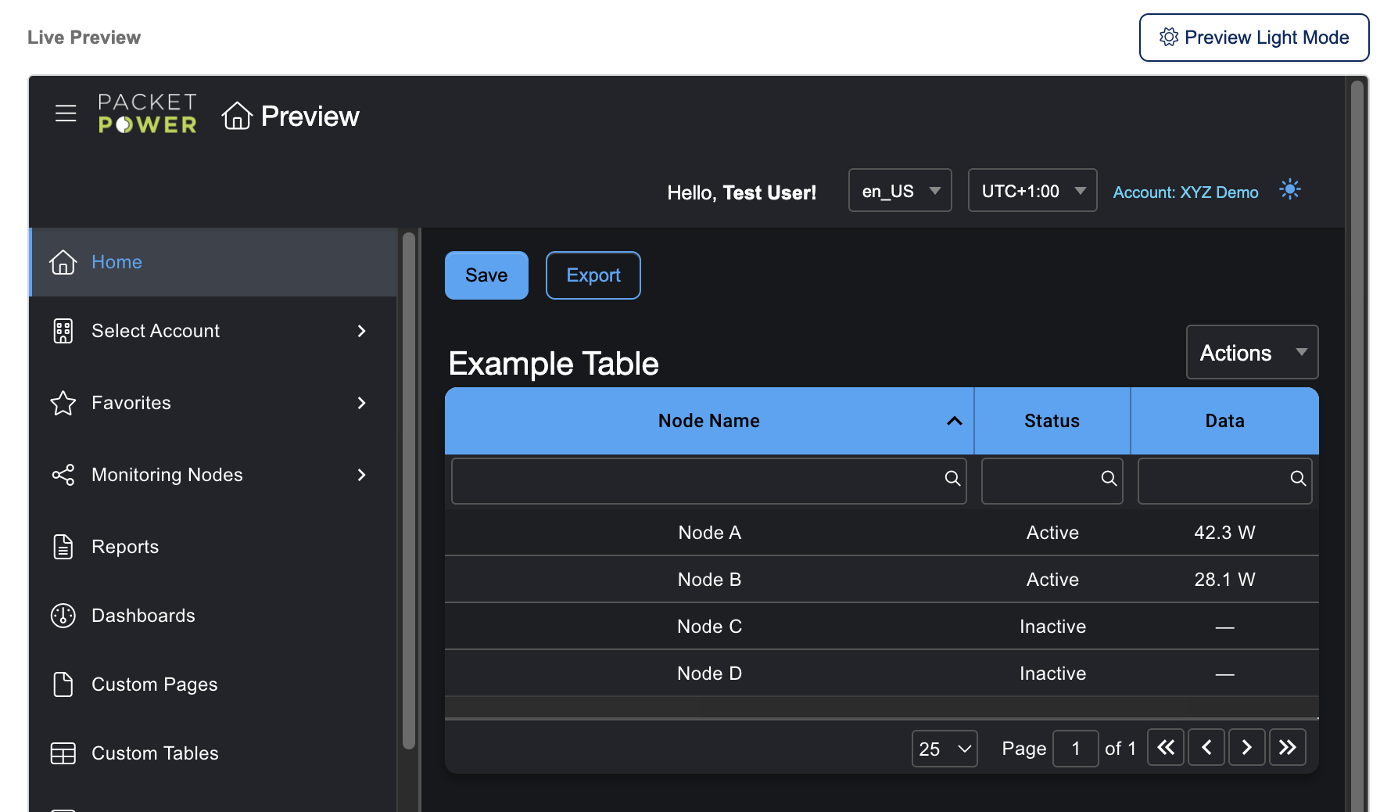
Task: Open the Account: XYZ Demo link
Action: coord(1185,192)
